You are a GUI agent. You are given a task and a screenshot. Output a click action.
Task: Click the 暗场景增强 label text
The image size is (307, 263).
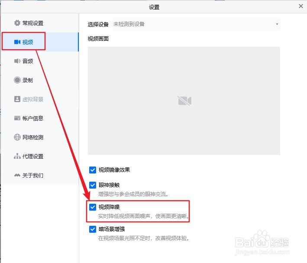point(112,229)
